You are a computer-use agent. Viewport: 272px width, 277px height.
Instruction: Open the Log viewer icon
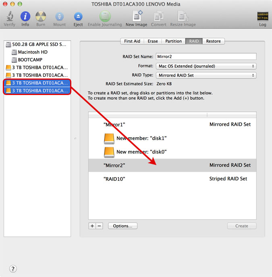pos(262,17)
